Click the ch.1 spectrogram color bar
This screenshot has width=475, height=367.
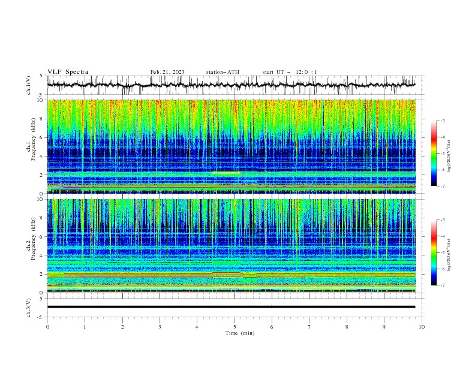434,154
